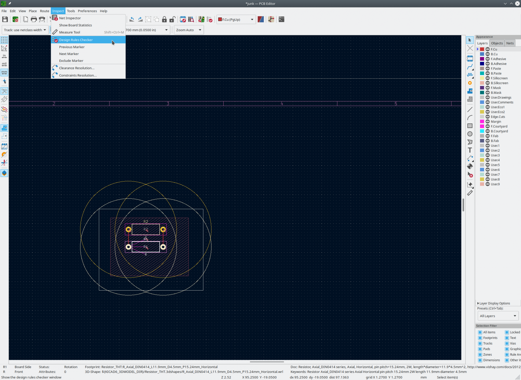
Task: Open the scripting console icon
Action: pyautogui.click(x=281, y=19)
